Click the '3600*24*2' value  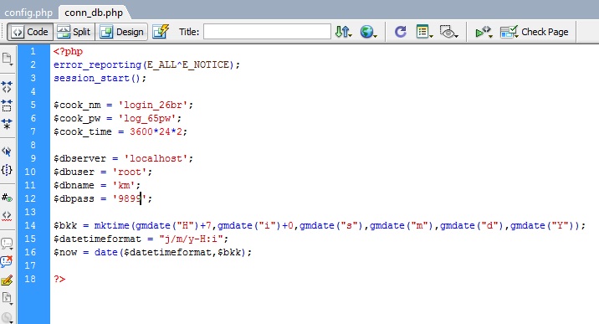point(156,131)
